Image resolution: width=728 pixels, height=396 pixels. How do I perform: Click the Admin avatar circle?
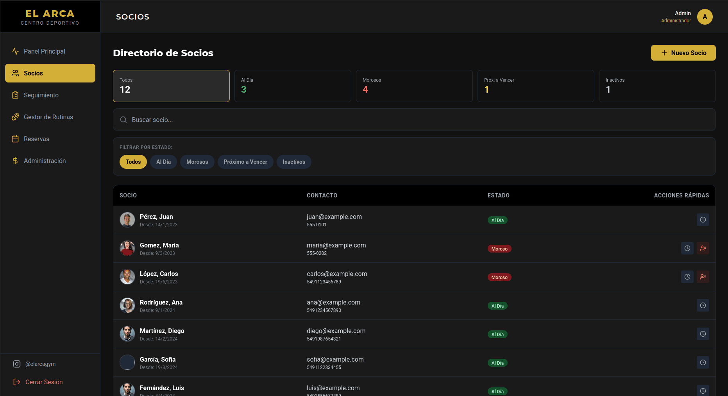tap(705, 17)
